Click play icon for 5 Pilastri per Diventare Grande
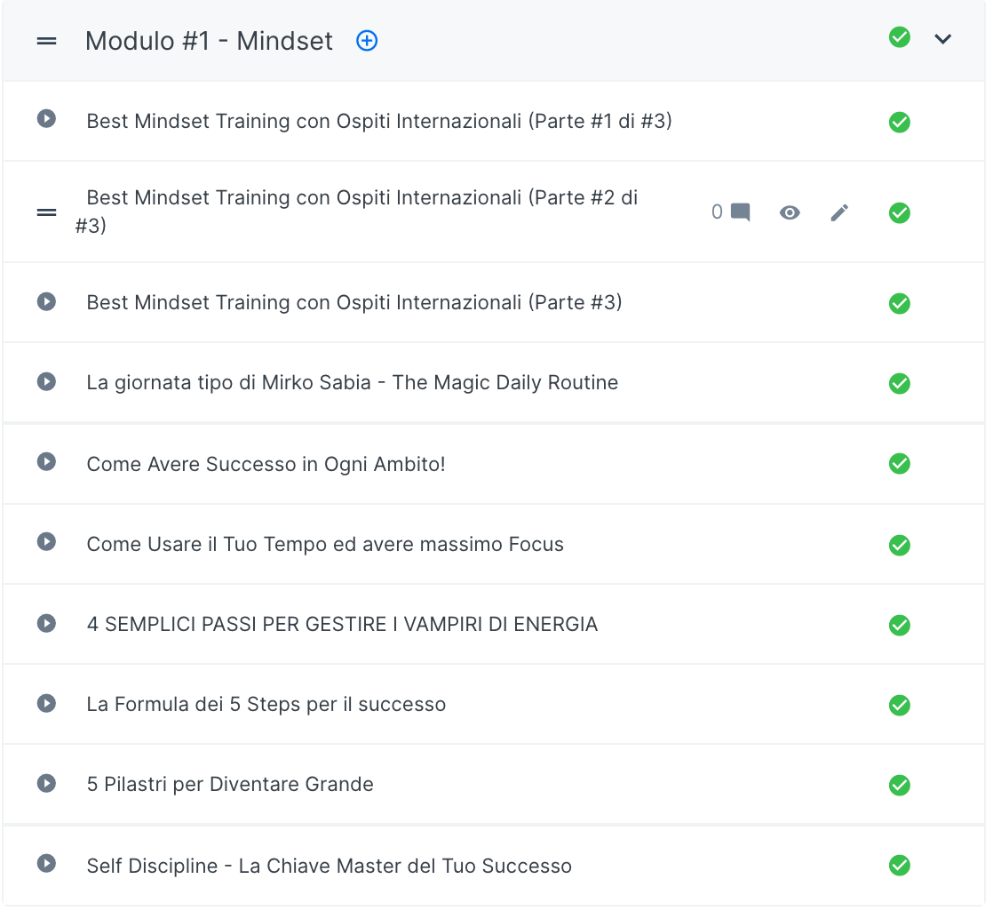Image resolution: width=993 pixels, height=911 pixels. [x=46, y=783]
